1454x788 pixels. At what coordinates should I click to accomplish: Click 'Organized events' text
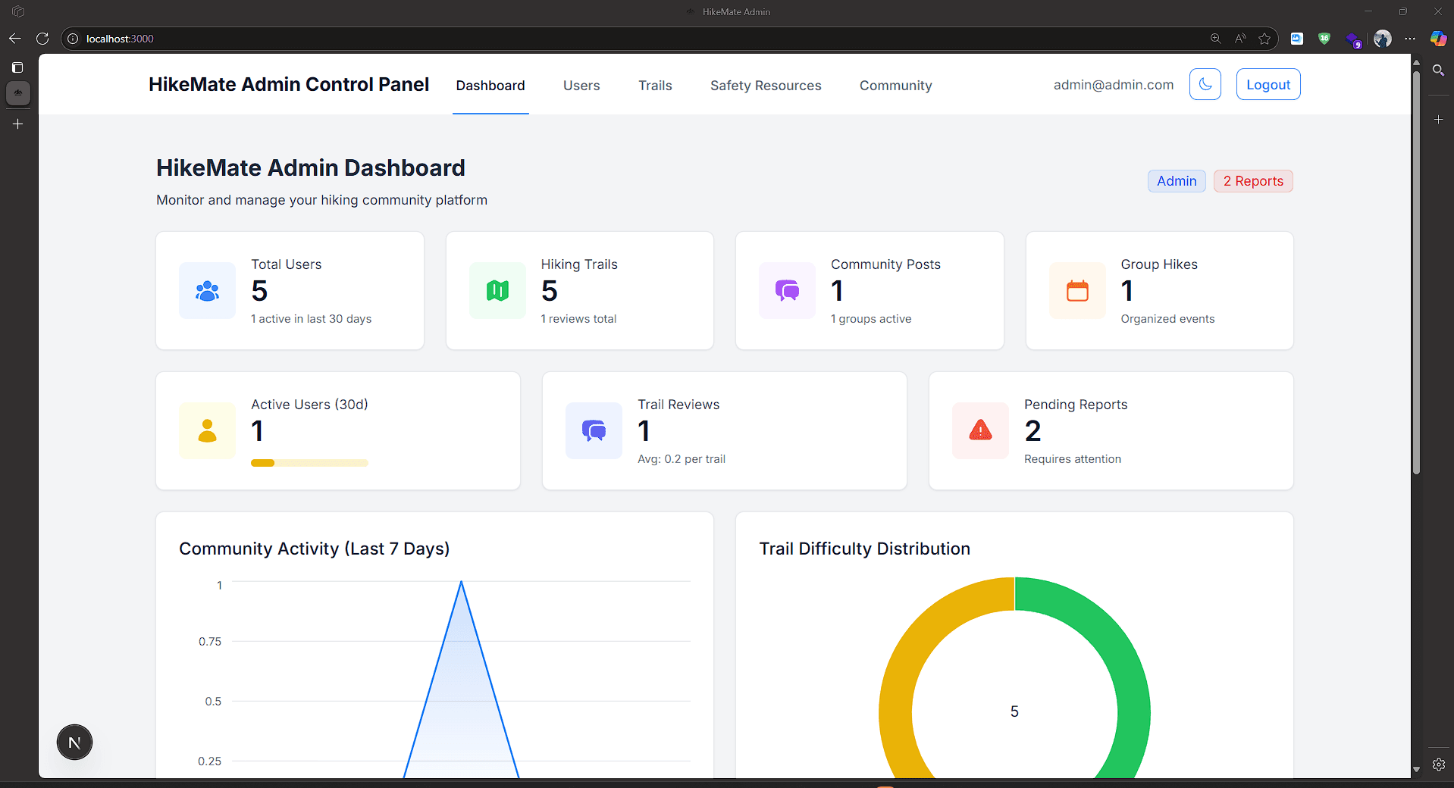click(1167, 319)
